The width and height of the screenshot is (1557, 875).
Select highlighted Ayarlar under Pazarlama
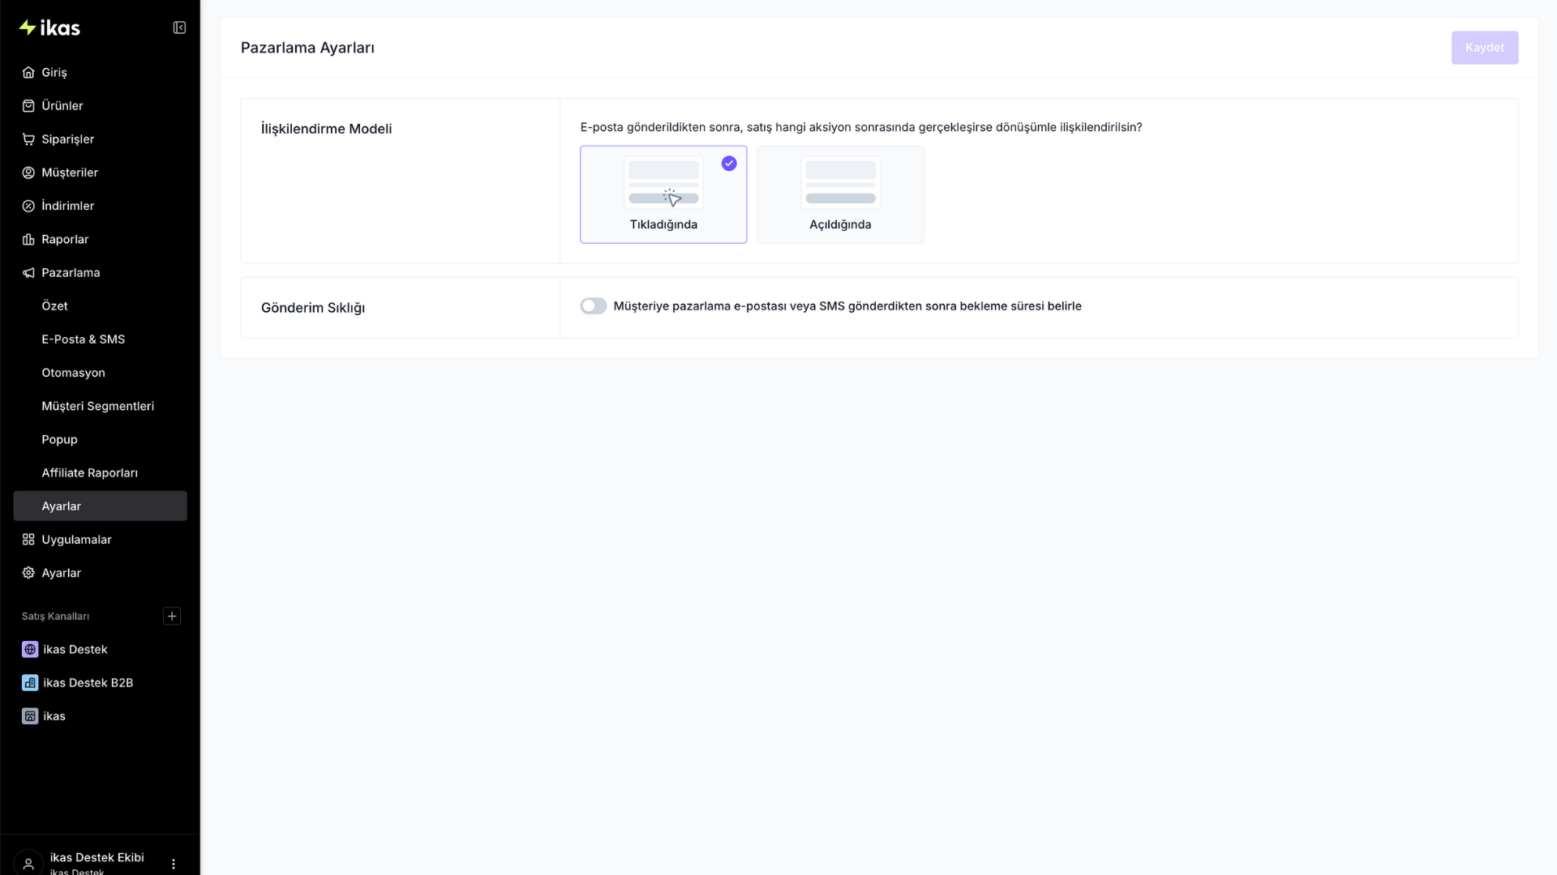(x=101, y=506)
